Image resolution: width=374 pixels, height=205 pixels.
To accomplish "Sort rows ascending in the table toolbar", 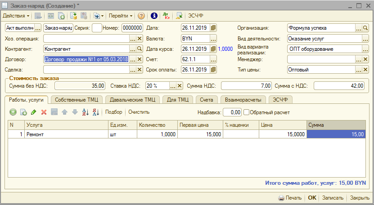I will [86, 112].
